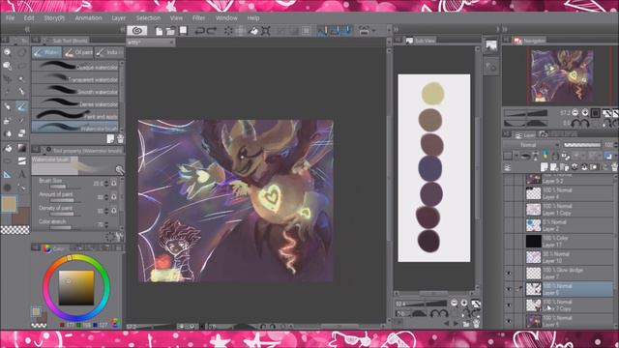Click the Clear (delete) toolbar icon

click(228, 31)
